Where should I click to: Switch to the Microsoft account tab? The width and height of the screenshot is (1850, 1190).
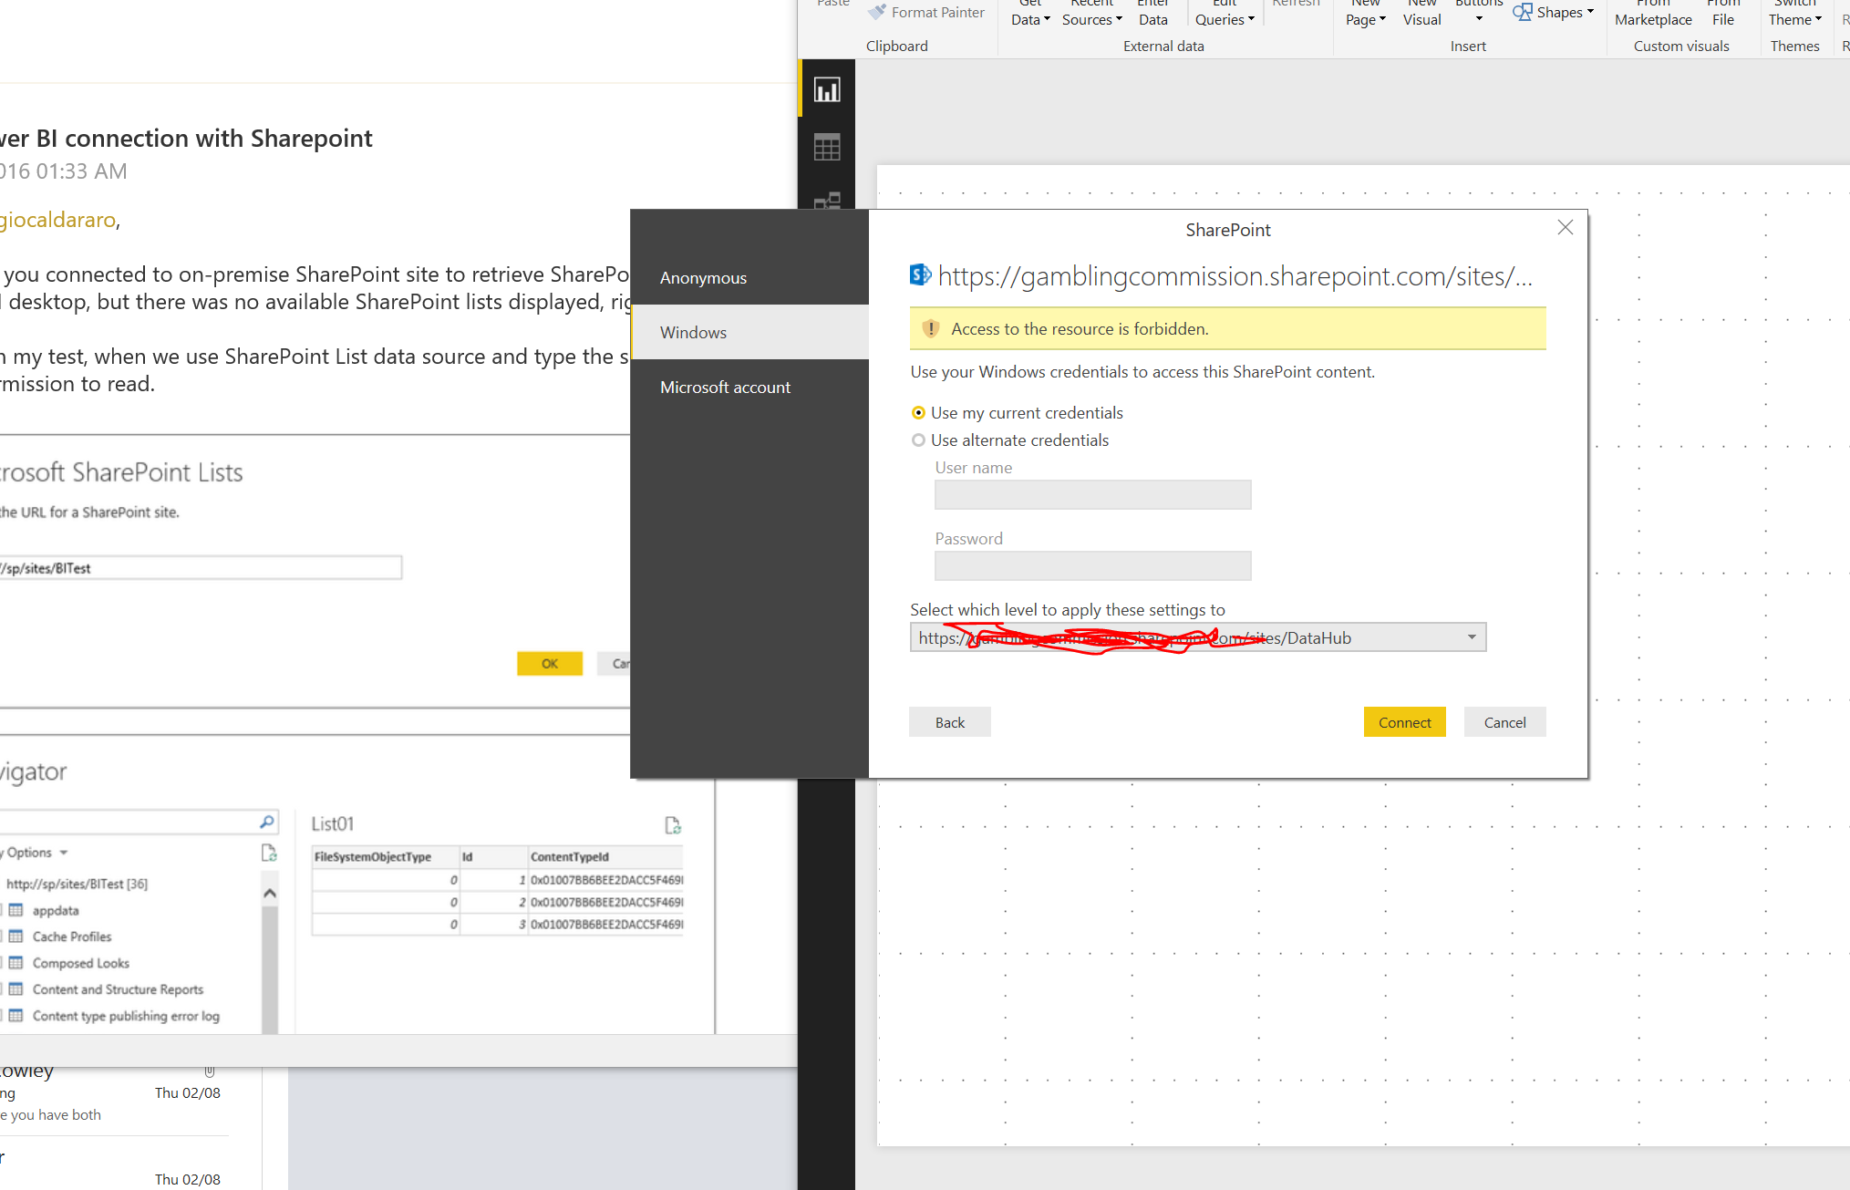coord(749,387)
